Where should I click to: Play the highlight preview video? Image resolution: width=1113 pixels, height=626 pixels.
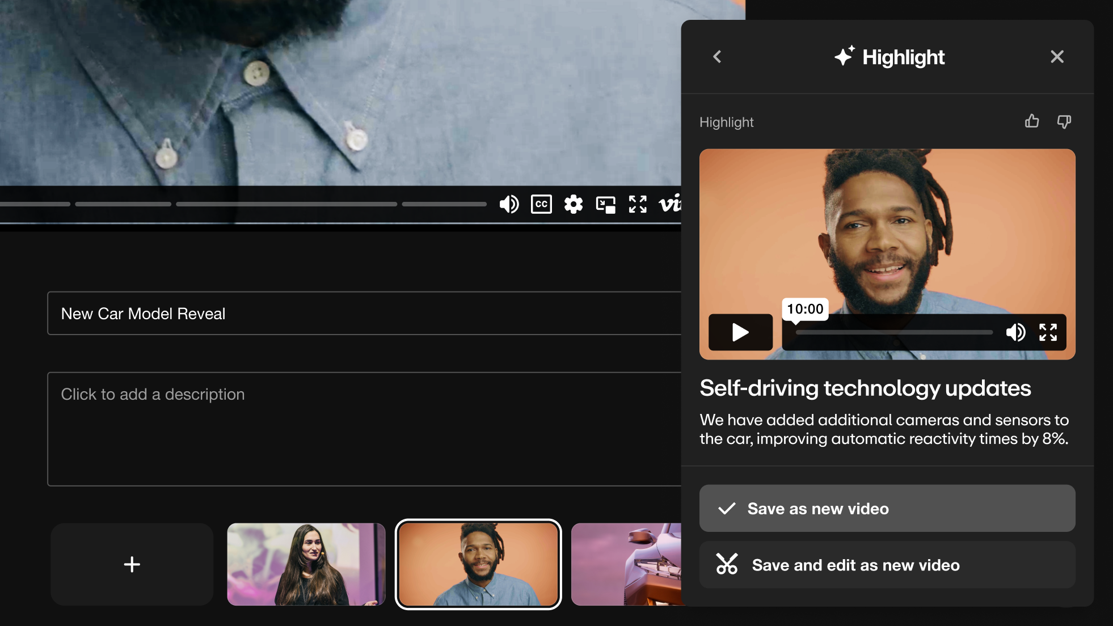740,332
